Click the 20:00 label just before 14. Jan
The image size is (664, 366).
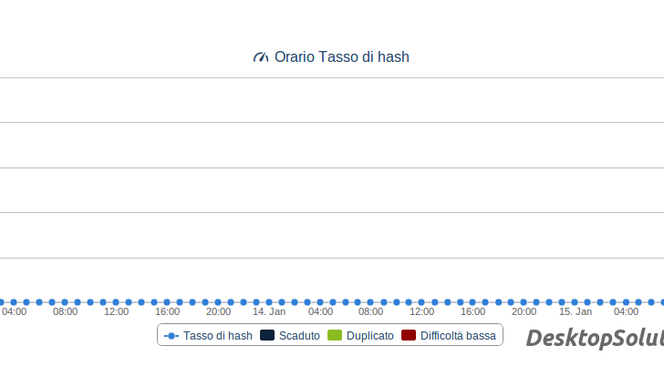pos(218,311)
